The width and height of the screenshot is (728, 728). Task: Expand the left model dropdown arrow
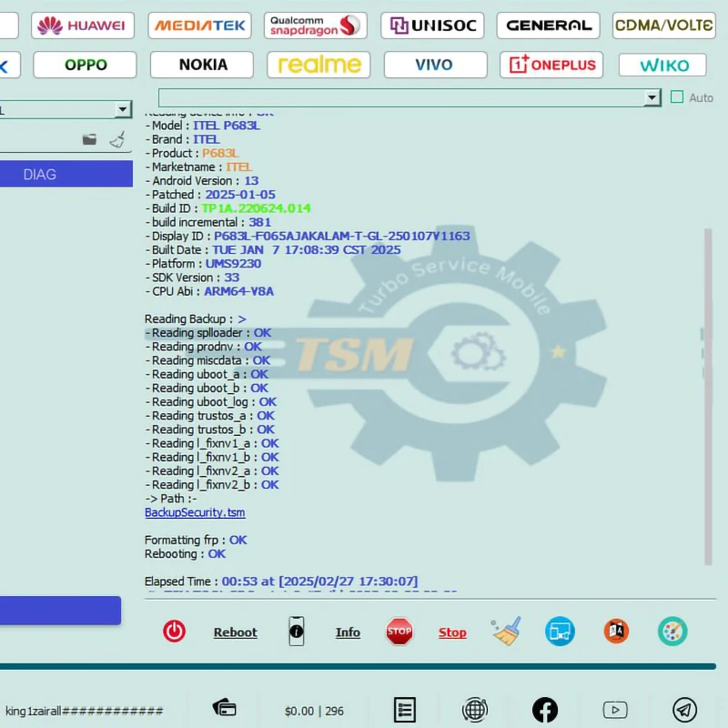123,110
